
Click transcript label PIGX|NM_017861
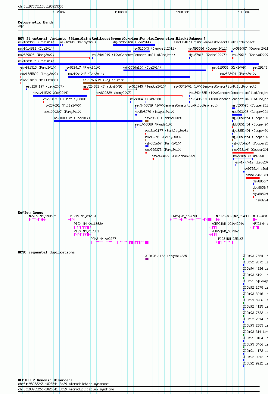86,231
